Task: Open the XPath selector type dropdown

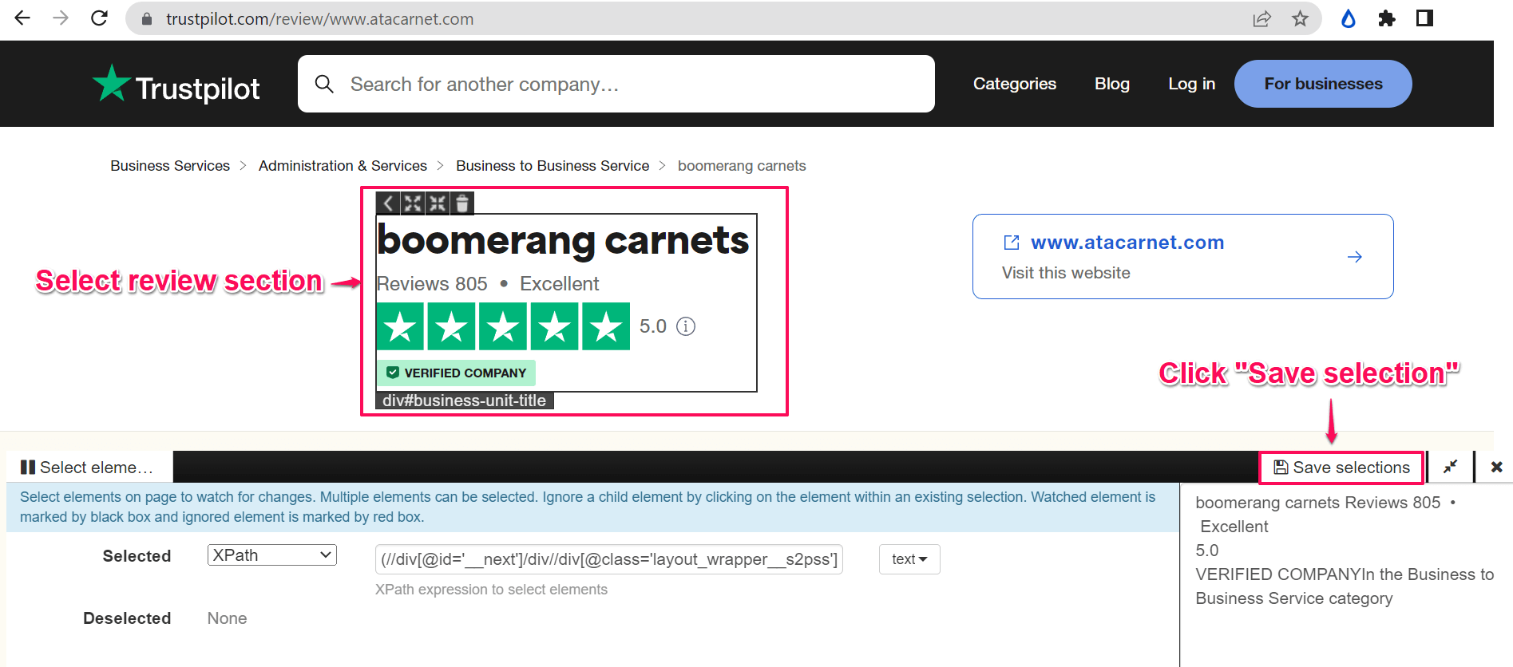Action: 272,555
